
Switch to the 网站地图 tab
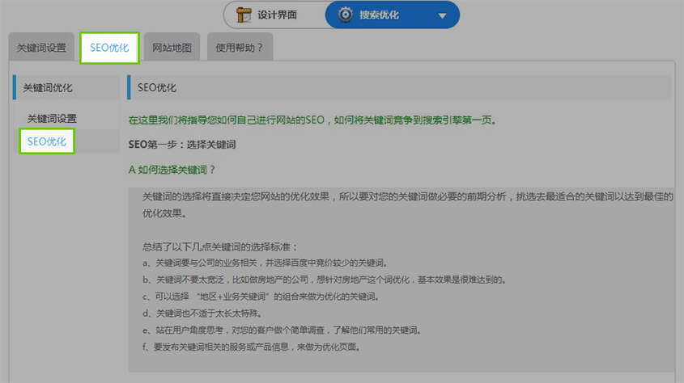tap(172, 48)
